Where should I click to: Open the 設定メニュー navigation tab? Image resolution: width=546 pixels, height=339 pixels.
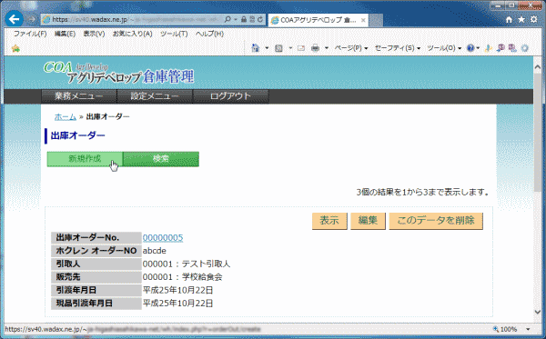[x=155, y=96]
